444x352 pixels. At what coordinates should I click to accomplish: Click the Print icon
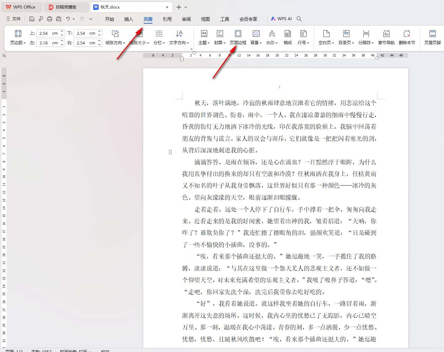(50, 19)
